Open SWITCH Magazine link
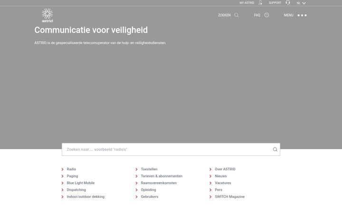 click(230, 196)
